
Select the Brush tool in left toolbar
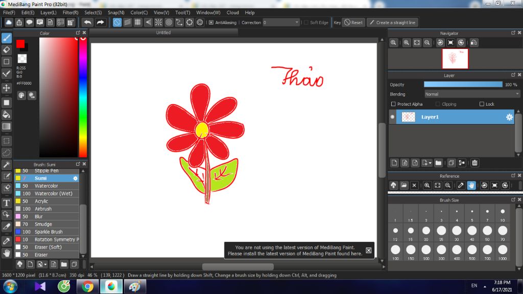point(6,38)
